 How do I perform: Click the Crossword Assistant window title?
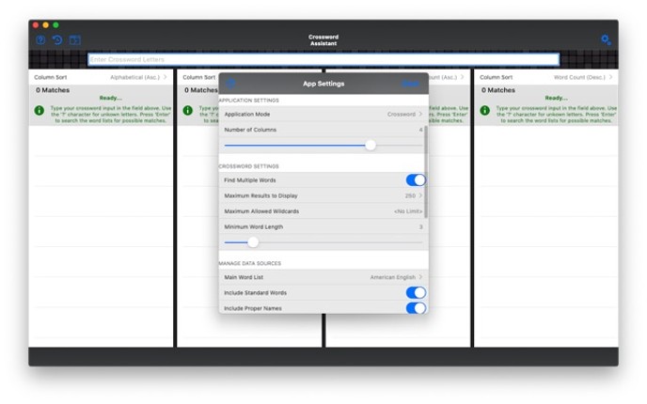(323, 40)
